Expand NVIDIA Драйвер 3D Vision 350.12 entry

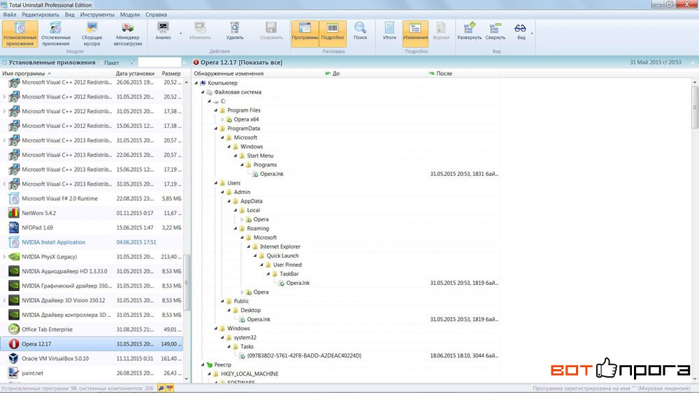click(4, 300)
